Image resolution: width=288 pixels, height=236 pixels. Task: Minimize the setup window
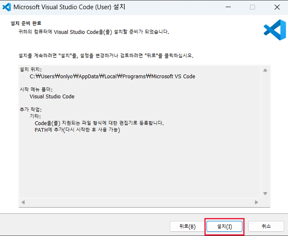tap(228, 7)
